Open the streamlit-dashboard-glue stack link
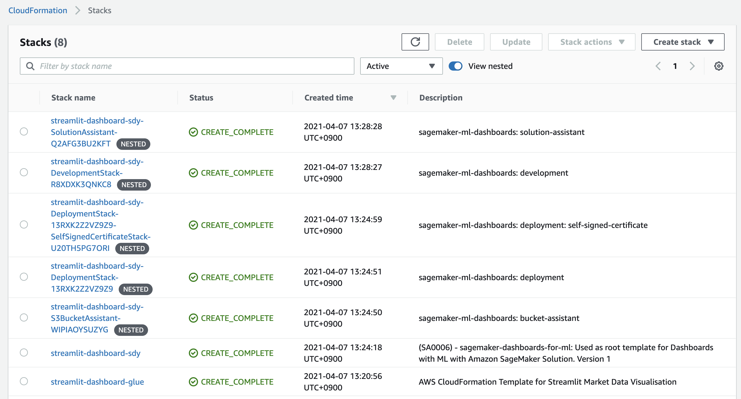The width and height of the screenshot is (741, 399). coord(97,382)
